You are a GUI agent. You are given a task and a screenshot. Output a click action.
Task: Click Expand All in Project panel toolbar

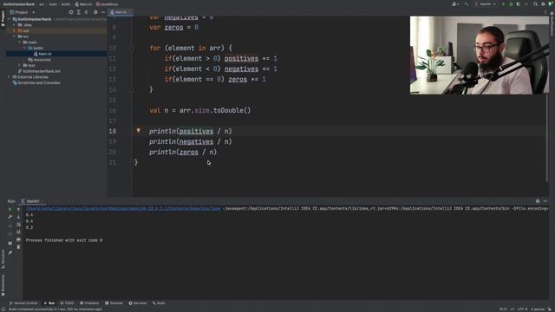point(79,12)
